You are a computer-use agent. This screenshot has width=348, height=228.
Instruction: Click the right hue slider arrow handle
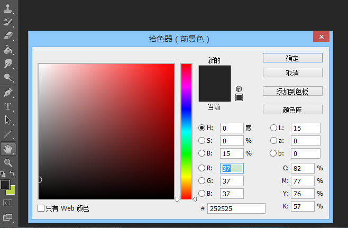(x=195, y=199)
